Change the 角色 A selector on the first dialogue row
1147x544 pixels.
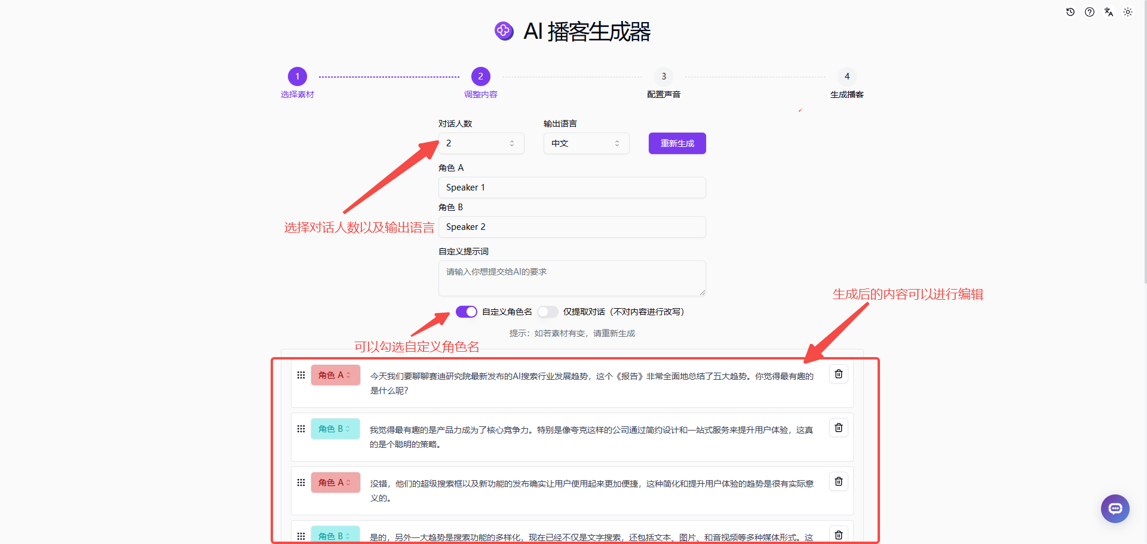335,375
